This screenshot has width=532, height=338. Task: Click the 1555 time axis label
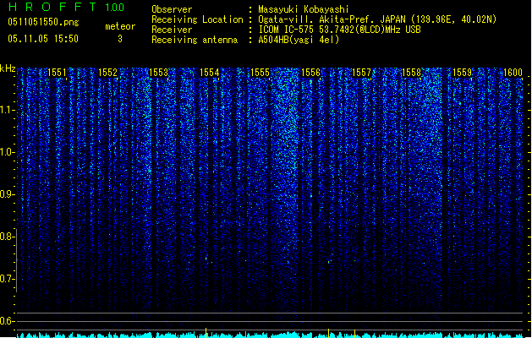[260, 73]
